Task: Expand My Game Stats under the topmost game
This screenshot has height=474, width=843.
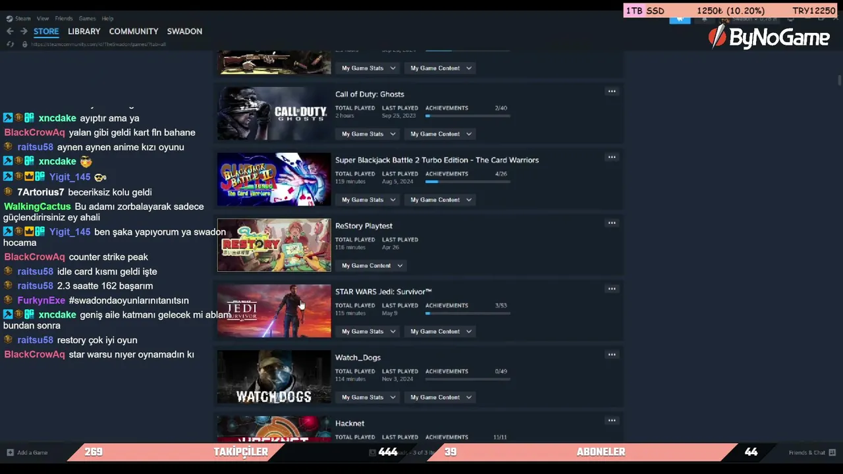Action: (368, 68)
